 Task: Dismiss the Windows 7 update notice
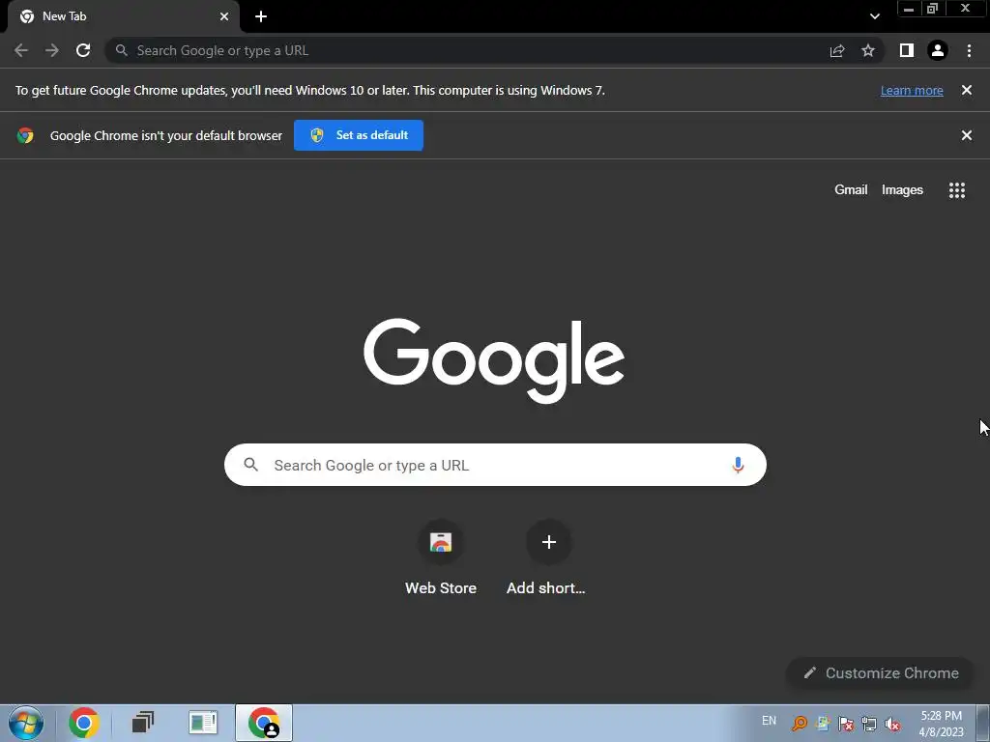(x=967, y=90)
